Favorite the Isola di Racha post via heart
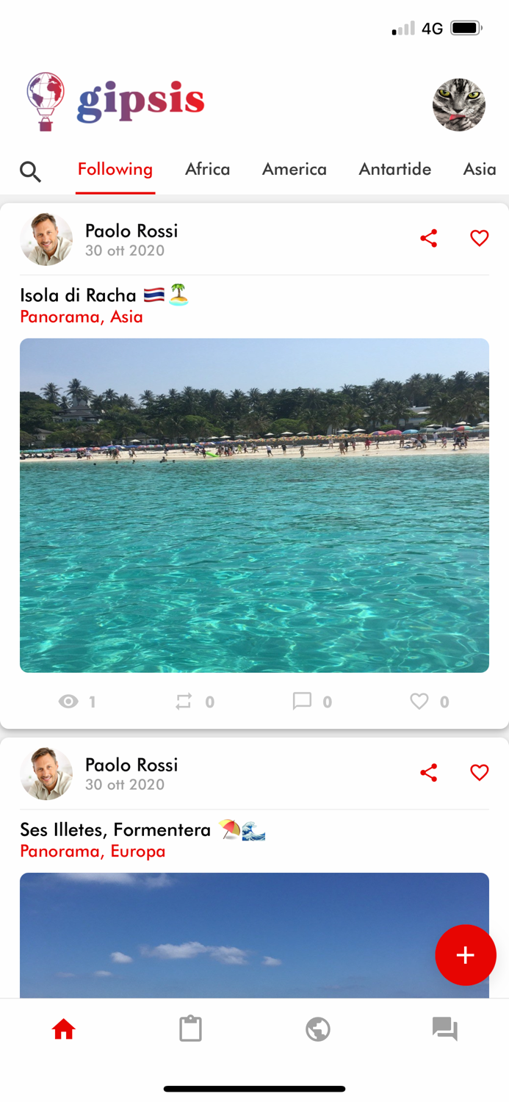Viewport: 509px width, 1102px height. [x=478, y=238]
